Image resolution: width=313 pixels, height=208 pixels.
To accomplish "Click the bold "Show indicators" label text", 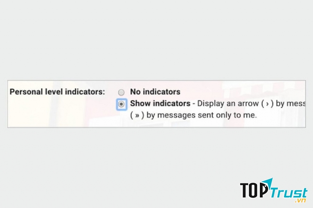I will (x=160, y=104).
